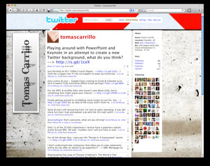Viewport: 210px width, 166px height.
Task: Click the magnifier icon in Google search box
Action: pos(183,10)
